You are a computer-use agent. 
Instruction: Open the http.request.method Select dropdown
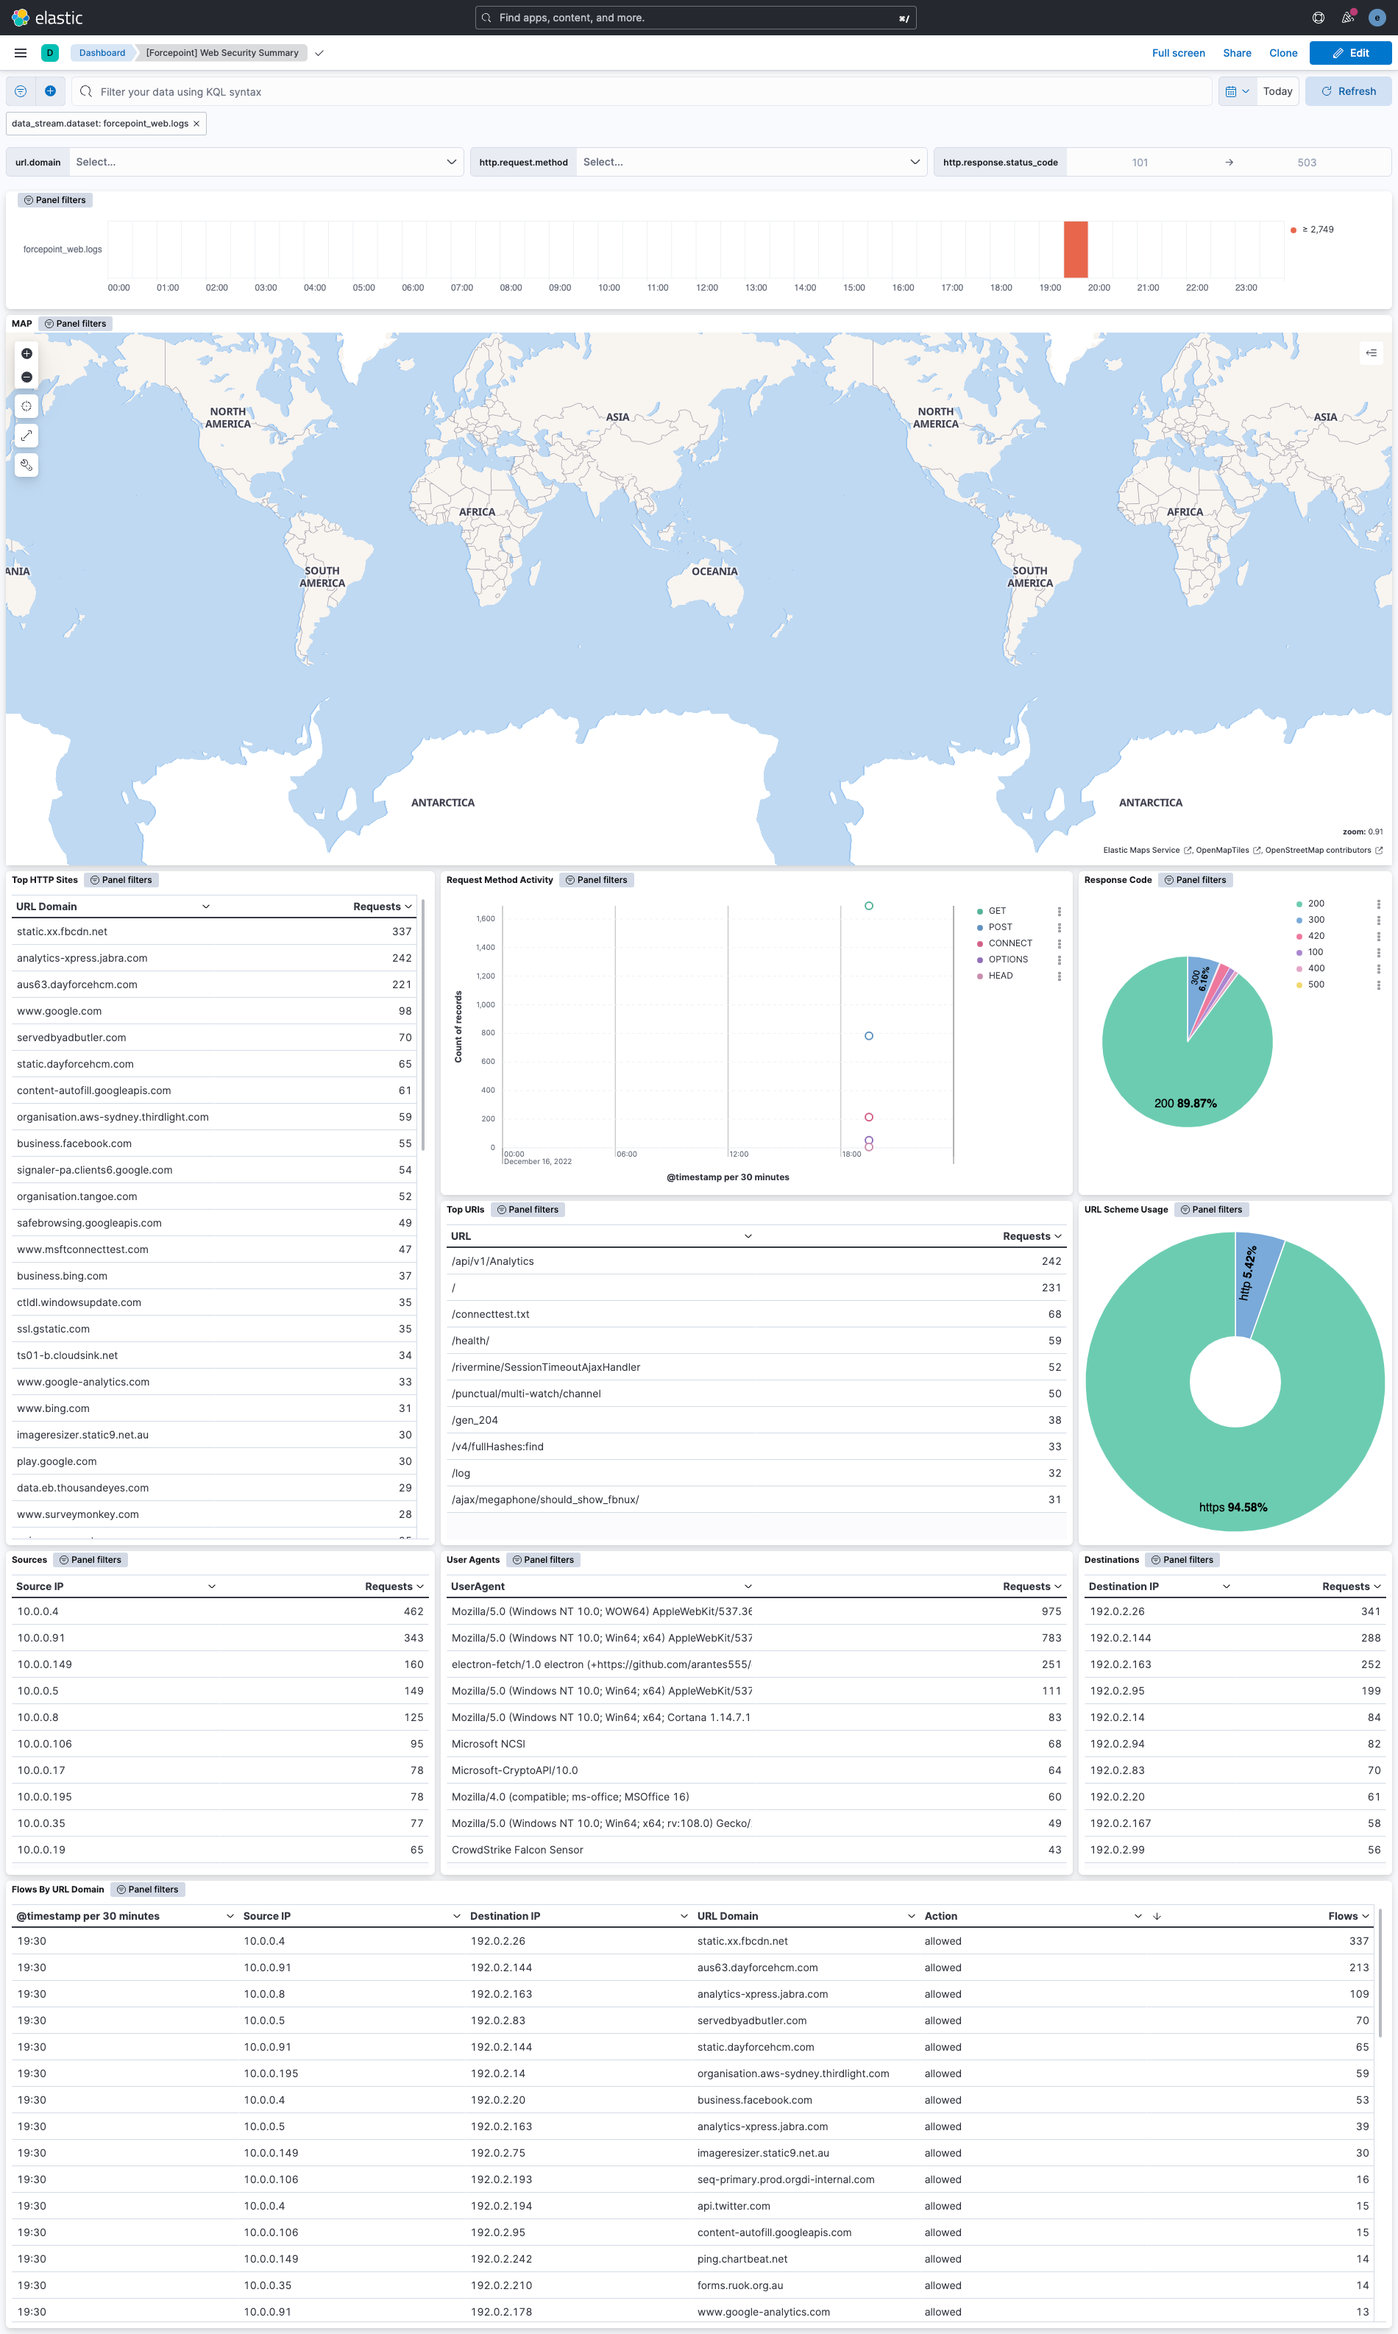(x=751, y=162)
